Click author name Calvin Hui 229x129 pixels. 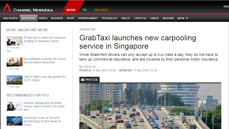click(89, 67)
